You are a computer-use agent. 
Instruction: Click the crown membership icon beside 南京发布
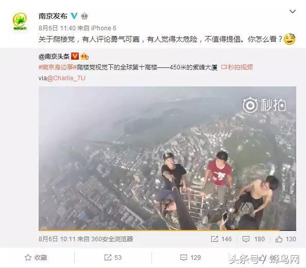84,16
